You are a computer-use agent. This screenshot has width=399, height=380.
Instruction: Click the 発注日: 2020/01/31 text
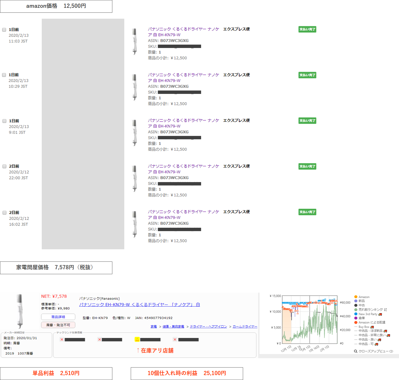click(x=20, y=338)
